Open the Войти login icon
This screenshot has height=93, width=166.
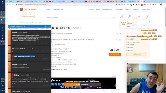click(122, 17)
